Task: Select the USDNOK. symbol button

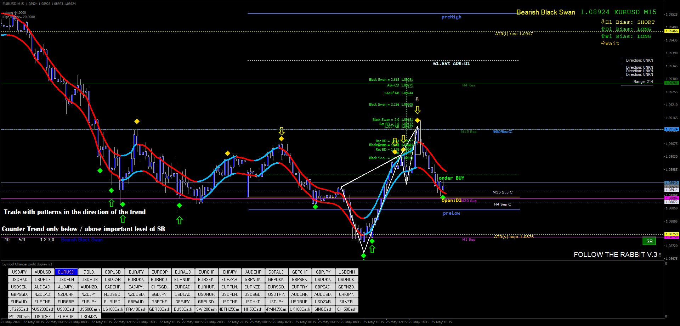Action: (347, 279)
